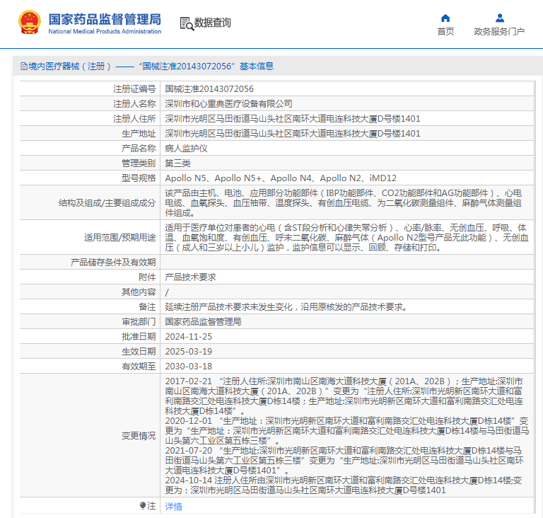Image resolution: width=543 pixels, height=518 pixels.
Task: Click the 首页 home icon
Action: [x=445, y=18]
